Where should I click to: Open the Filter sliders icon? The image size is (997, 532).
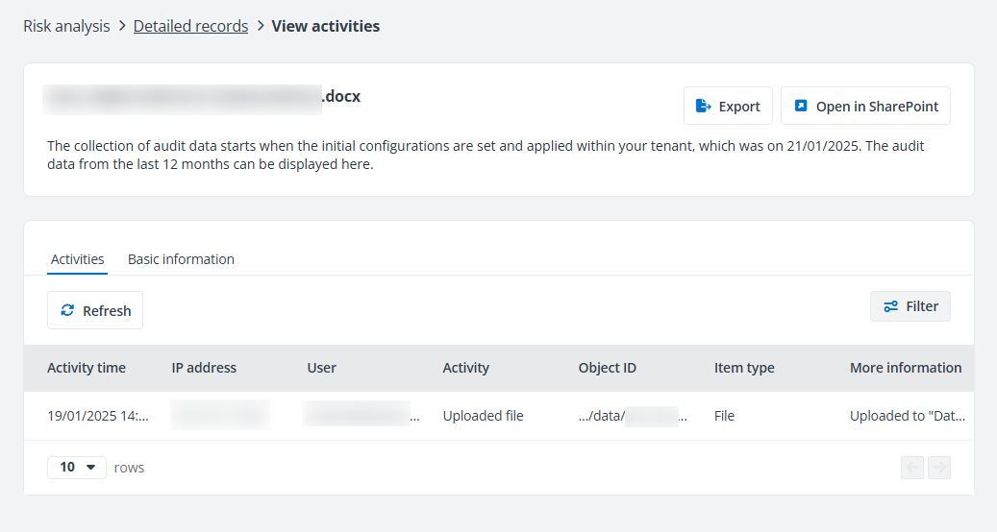click(x=890, y=306)
